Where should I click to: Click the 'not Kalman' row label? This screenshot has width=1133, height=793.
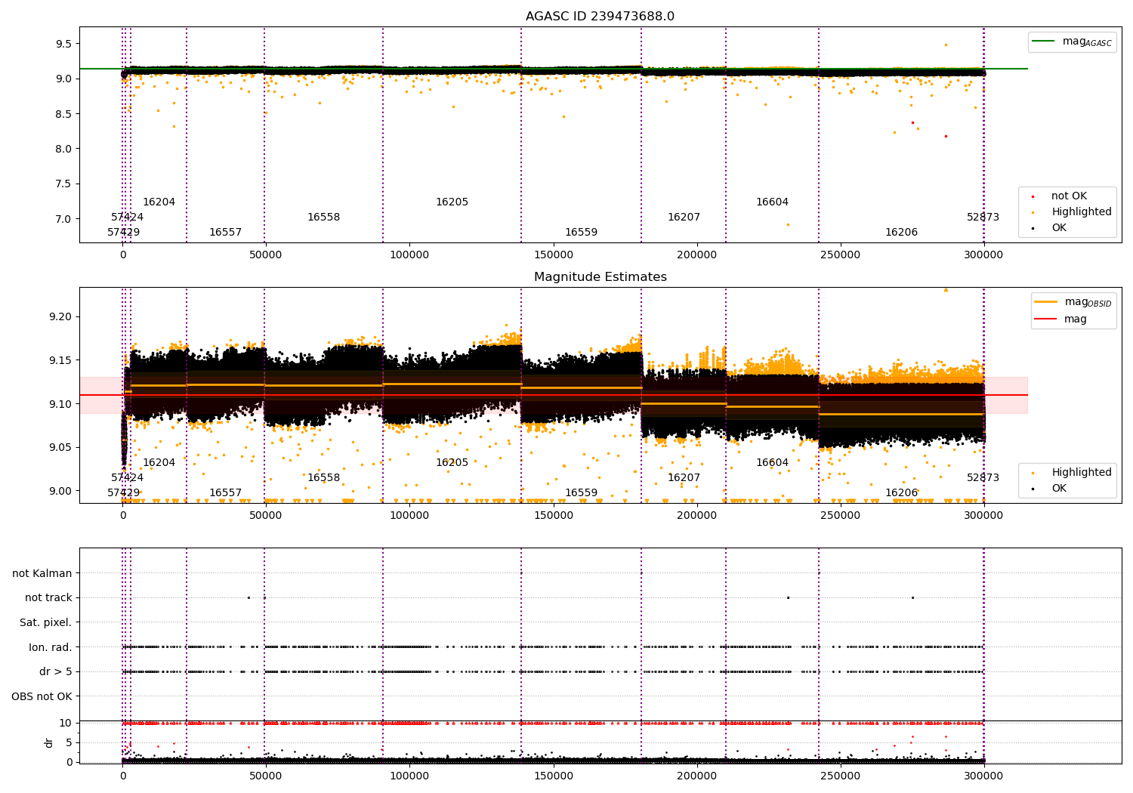coord(42,573)
